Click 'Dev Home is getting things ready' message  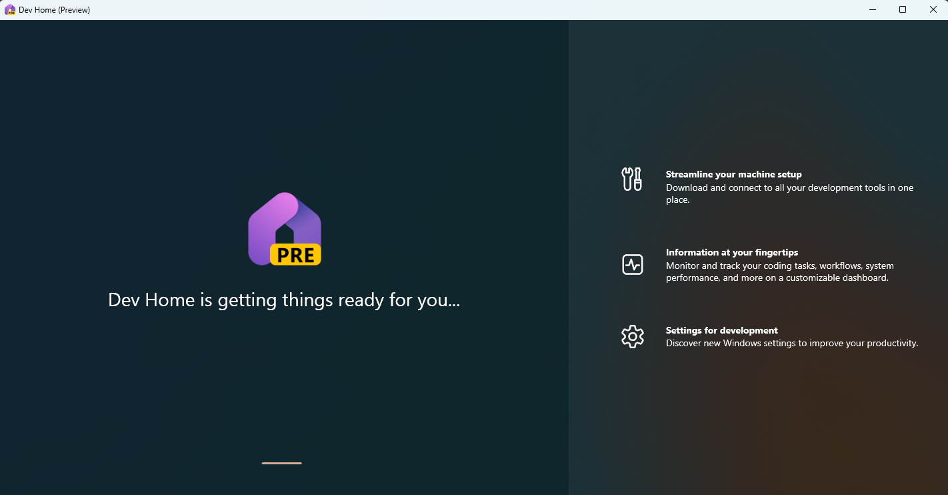(x=285, y=300)
